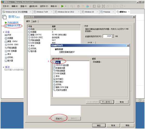Click 编辑虚拟机设置 link

click(14, 26)
